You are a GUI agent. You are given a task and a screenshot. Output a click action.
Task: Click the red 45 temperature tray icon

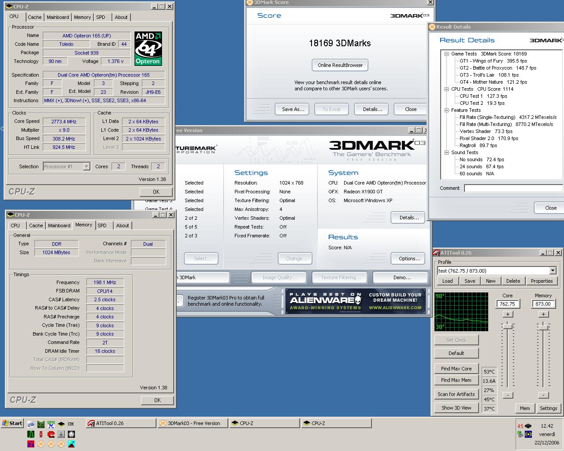[x=520, y=426]
